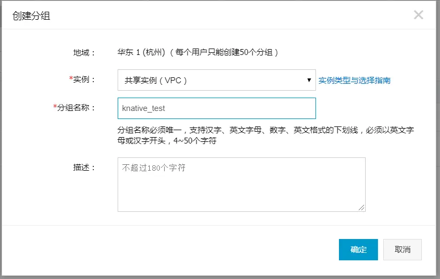Click the 创建分组 dialog title
This screenshot has height=279, width=440.
pyautogui.click(x=31, y=15)
